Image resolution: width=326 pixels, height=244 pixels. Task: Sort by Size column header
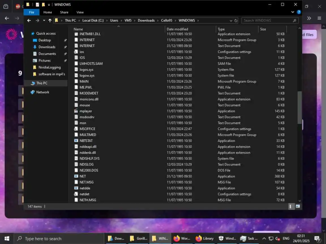[x=263, y=29]
